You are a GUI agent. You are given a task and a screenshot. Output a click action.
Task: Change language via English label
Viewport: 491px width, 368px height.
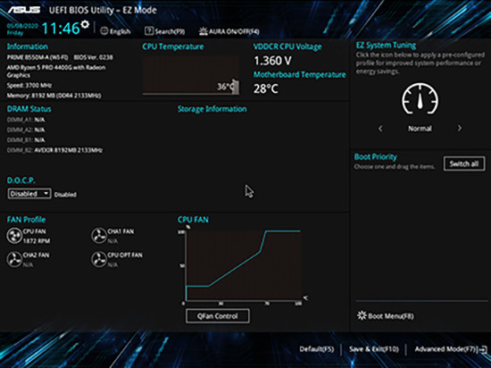(x=120, y=31)
